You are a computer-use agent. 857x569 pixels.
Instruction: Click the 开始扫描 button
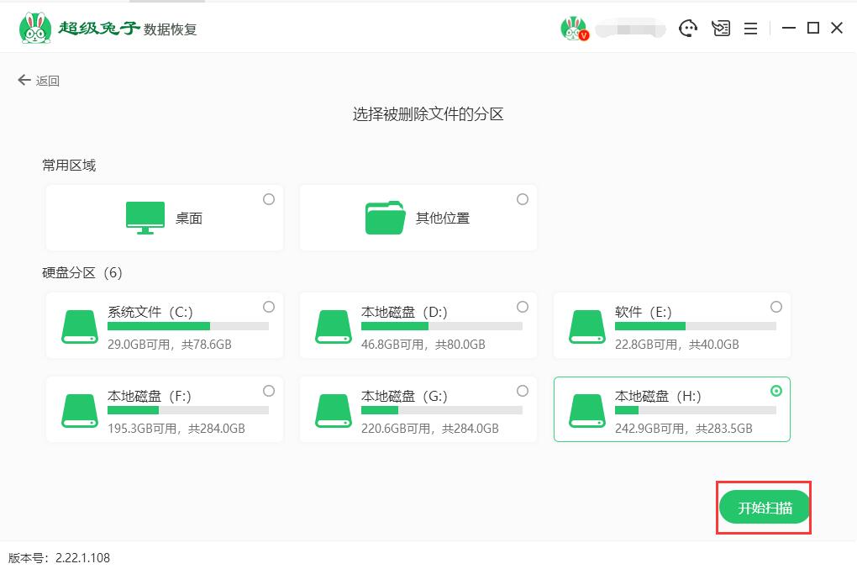pos(765,508)
